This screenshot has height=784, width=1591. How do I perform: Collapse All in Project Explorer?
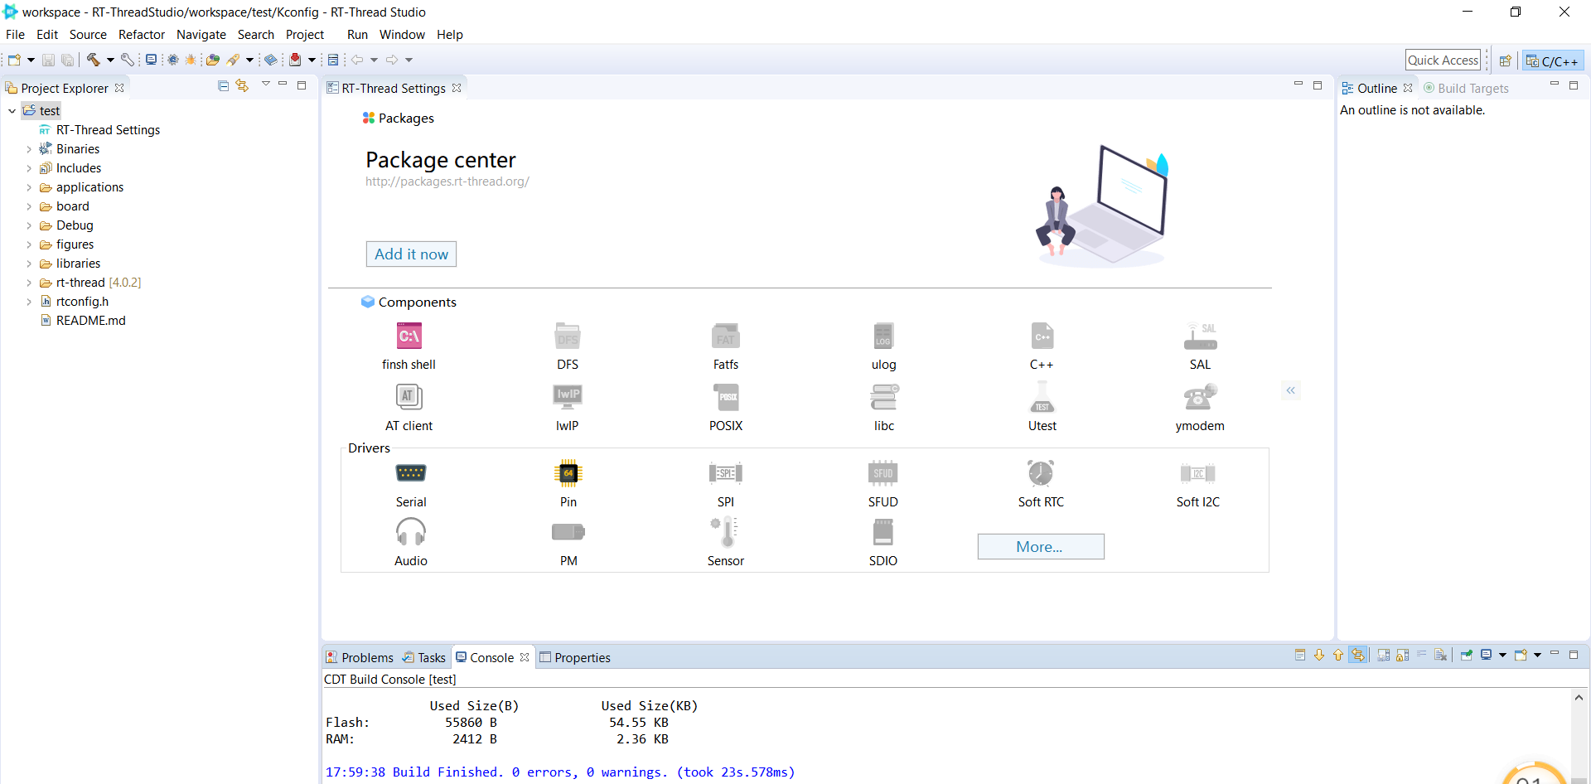pos(223,85)
